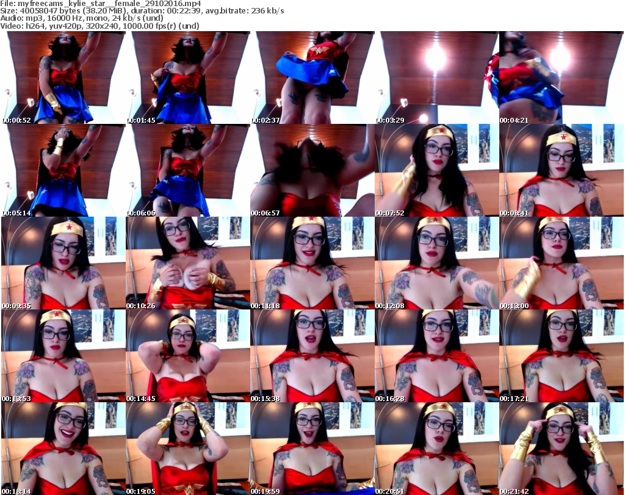Pick the thumbnail marked 00:04:21
Screen dimensions: 625x495
tap(562, 78)
